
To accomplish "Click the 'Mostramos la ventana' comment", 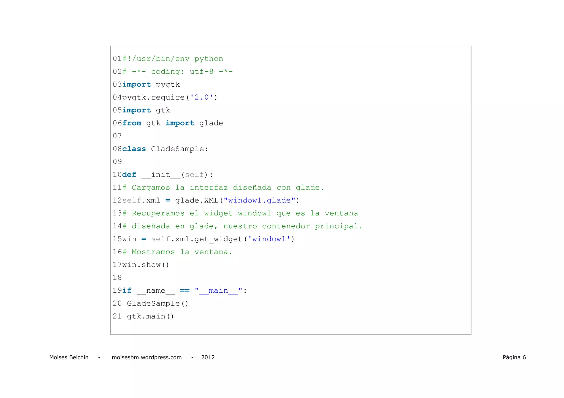I will point(177,252).
